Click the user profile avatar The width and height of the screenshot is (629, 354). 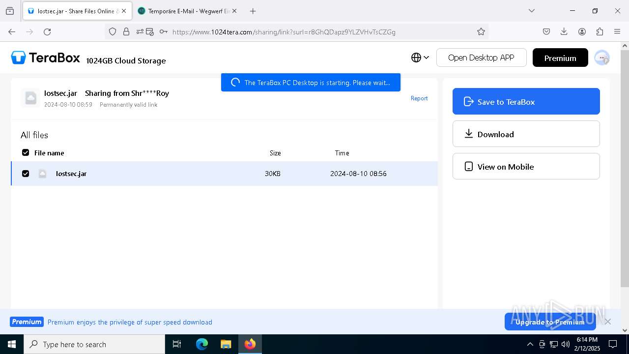601,58
